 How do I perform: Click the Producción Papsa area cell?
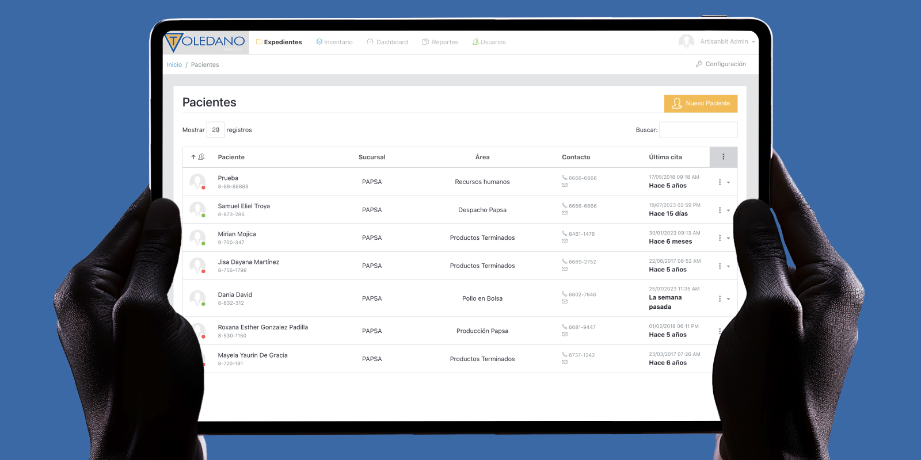click(482, 331)
